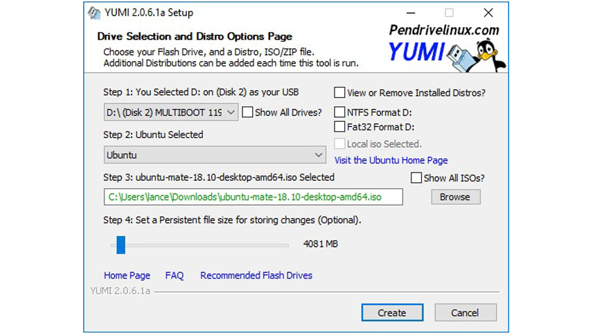Click the Browse button
Screen dimensions: 593x334
456,197
